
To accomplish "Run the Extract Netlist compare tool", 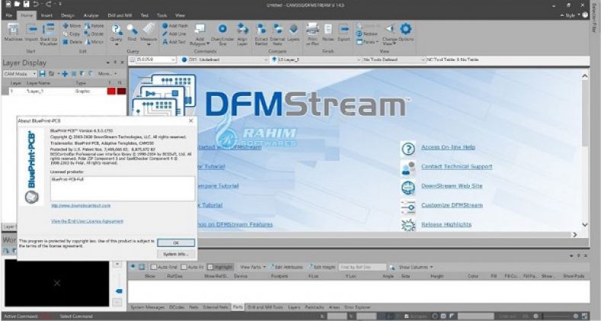I will (262, 34).
